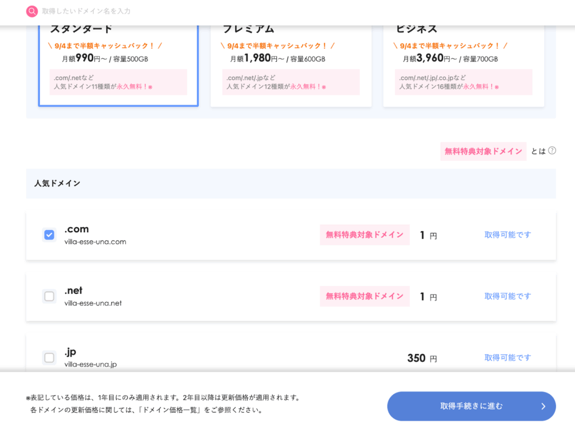Click 取得可能です link for .net
The width and height of the screenshot is (575, 438).
pos(507,296)
